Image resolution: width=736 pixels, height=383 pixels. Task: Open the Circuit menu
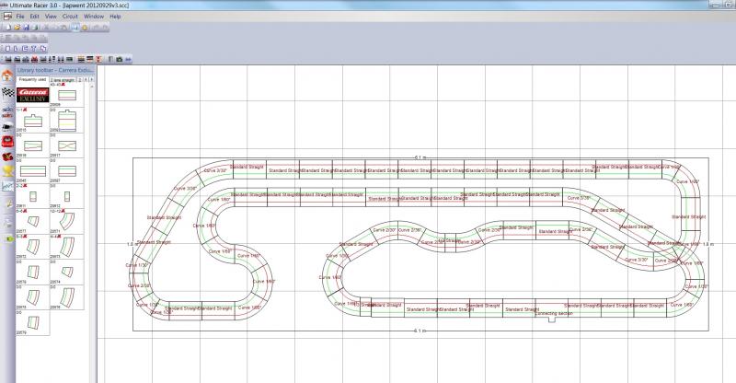(70, 17)
